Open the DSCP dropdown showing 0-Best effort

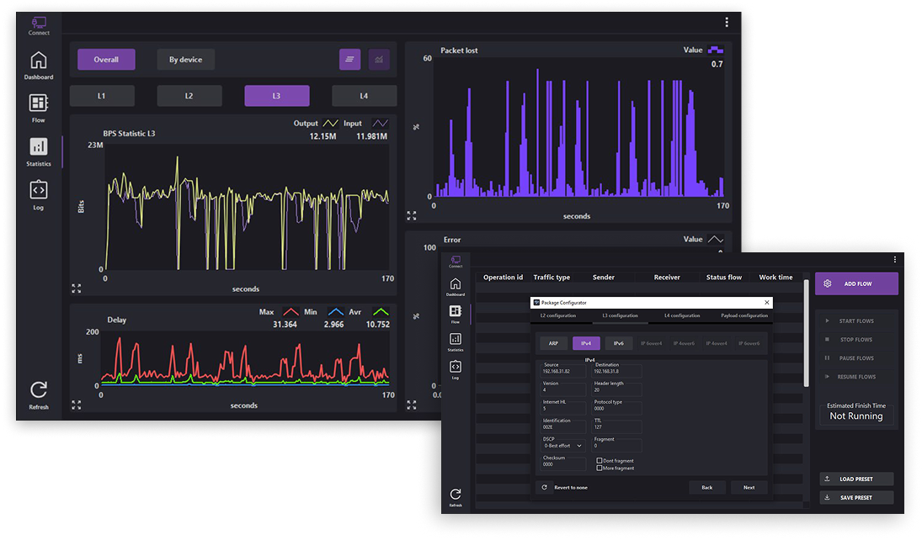(563, 445)
